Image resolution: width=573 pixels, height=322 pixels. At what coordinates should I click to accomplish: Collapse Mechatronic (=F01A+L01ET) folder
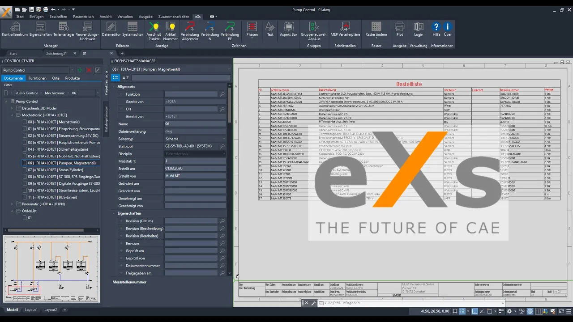pyautogui.click(x=12, y=115)
